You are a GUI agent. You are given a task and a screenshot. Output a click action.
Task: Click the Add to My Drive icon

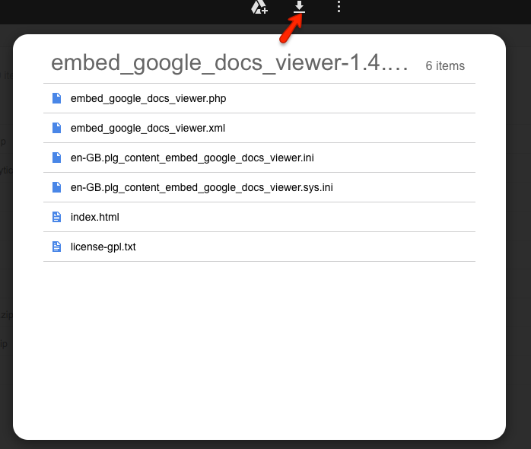pos(259,7)
